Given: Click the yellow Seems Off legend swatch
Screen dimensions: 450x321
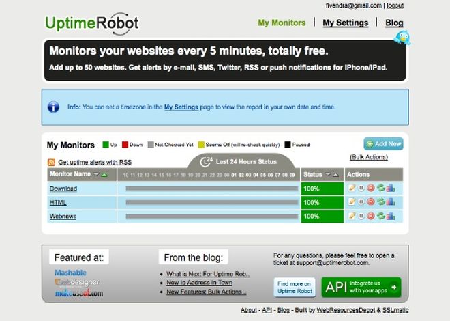Looking at the screenshot, I should [201, 145].
